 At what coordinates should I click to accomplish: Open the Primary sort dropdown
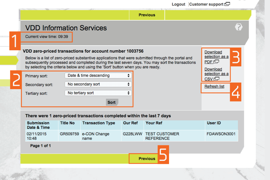pyautogui.click(x=98, y=76)
